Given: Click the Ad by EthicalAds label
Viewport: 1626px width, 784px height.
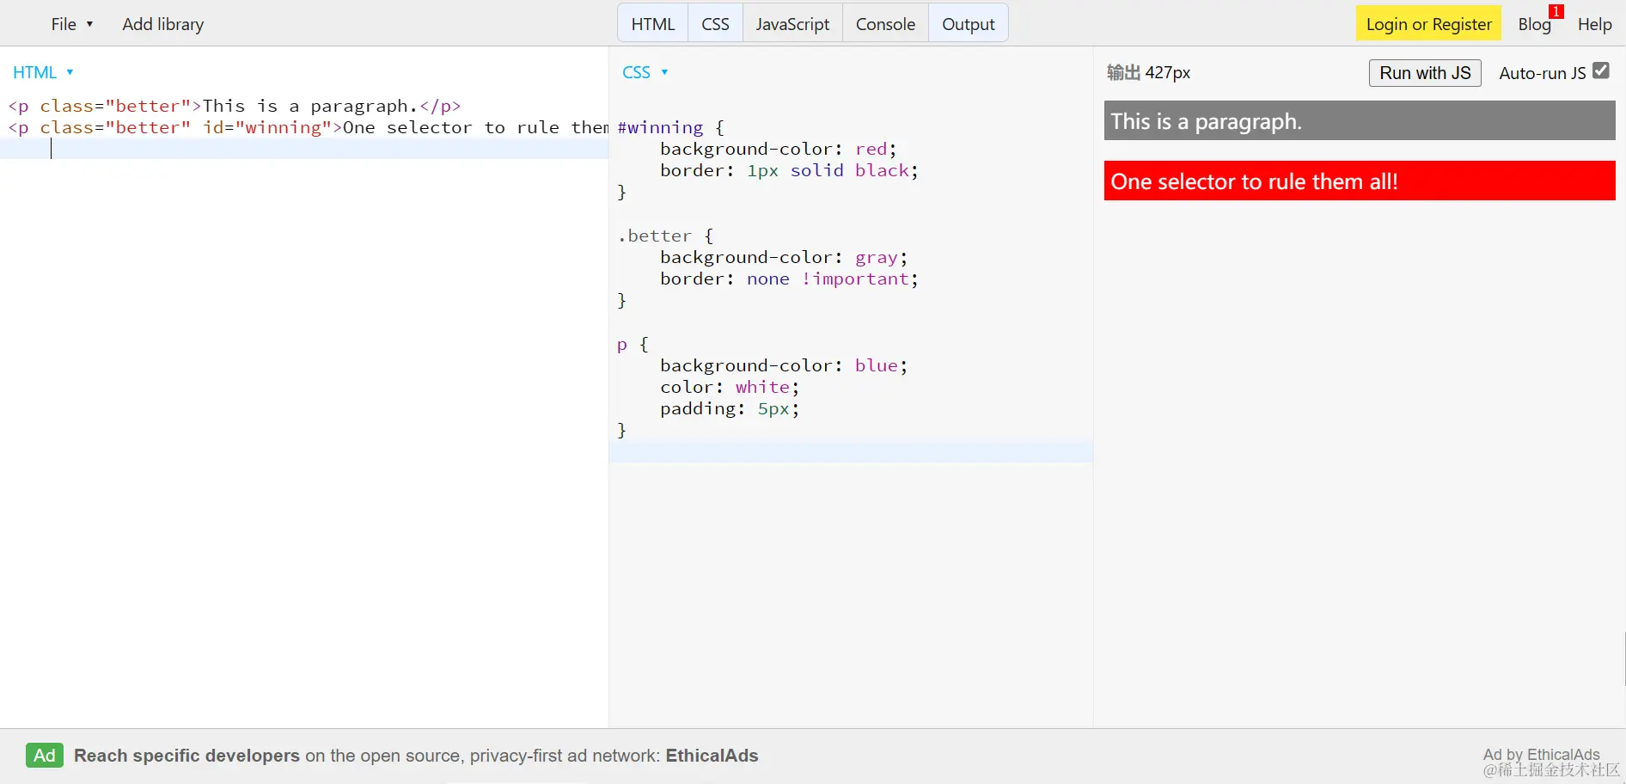Looking at the screenshot, I should pos(1541,754).
